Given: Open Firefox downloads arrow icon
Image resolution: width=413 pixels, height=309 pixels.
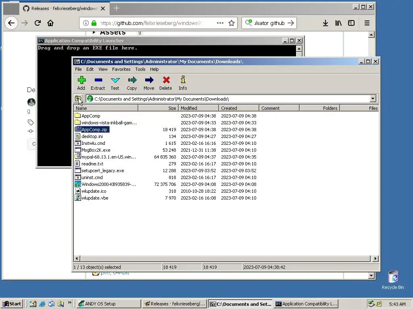Looking at the screenshot, I should coord(325,23).
